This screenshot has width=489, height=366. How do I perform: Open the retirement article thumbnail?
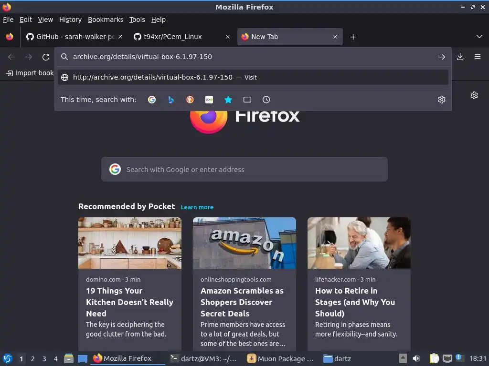pos(359,243)
